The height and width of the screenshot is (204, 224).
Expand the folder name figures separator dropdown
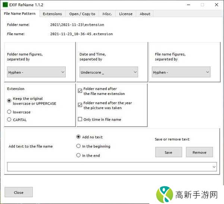click(36, 72)
